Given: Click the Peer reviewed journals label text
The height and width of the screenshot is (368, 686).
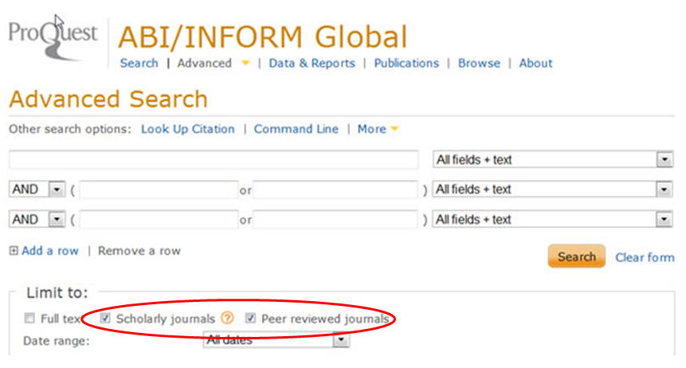Looking at the screenshot, I should coord(325,319).
